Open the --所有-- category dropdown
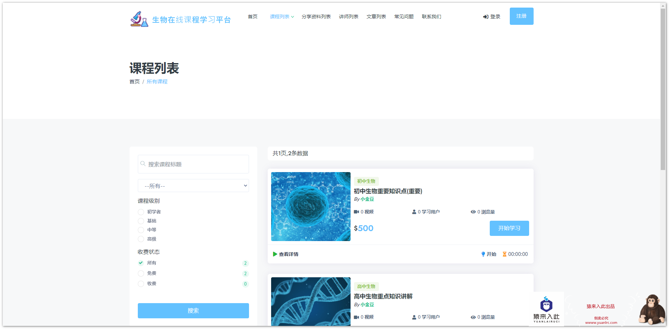This screenshot has width=669, height=329. click(x=193, y=186)
